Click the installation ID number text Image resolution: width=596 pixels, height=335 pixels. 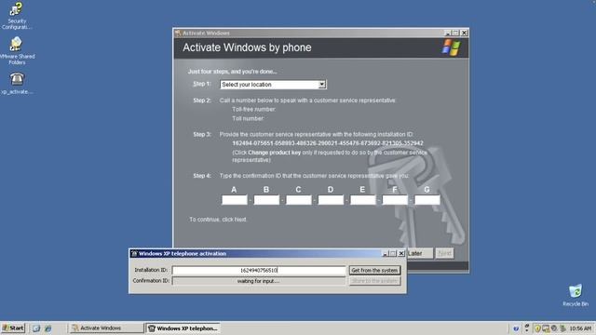coord(327,143)
